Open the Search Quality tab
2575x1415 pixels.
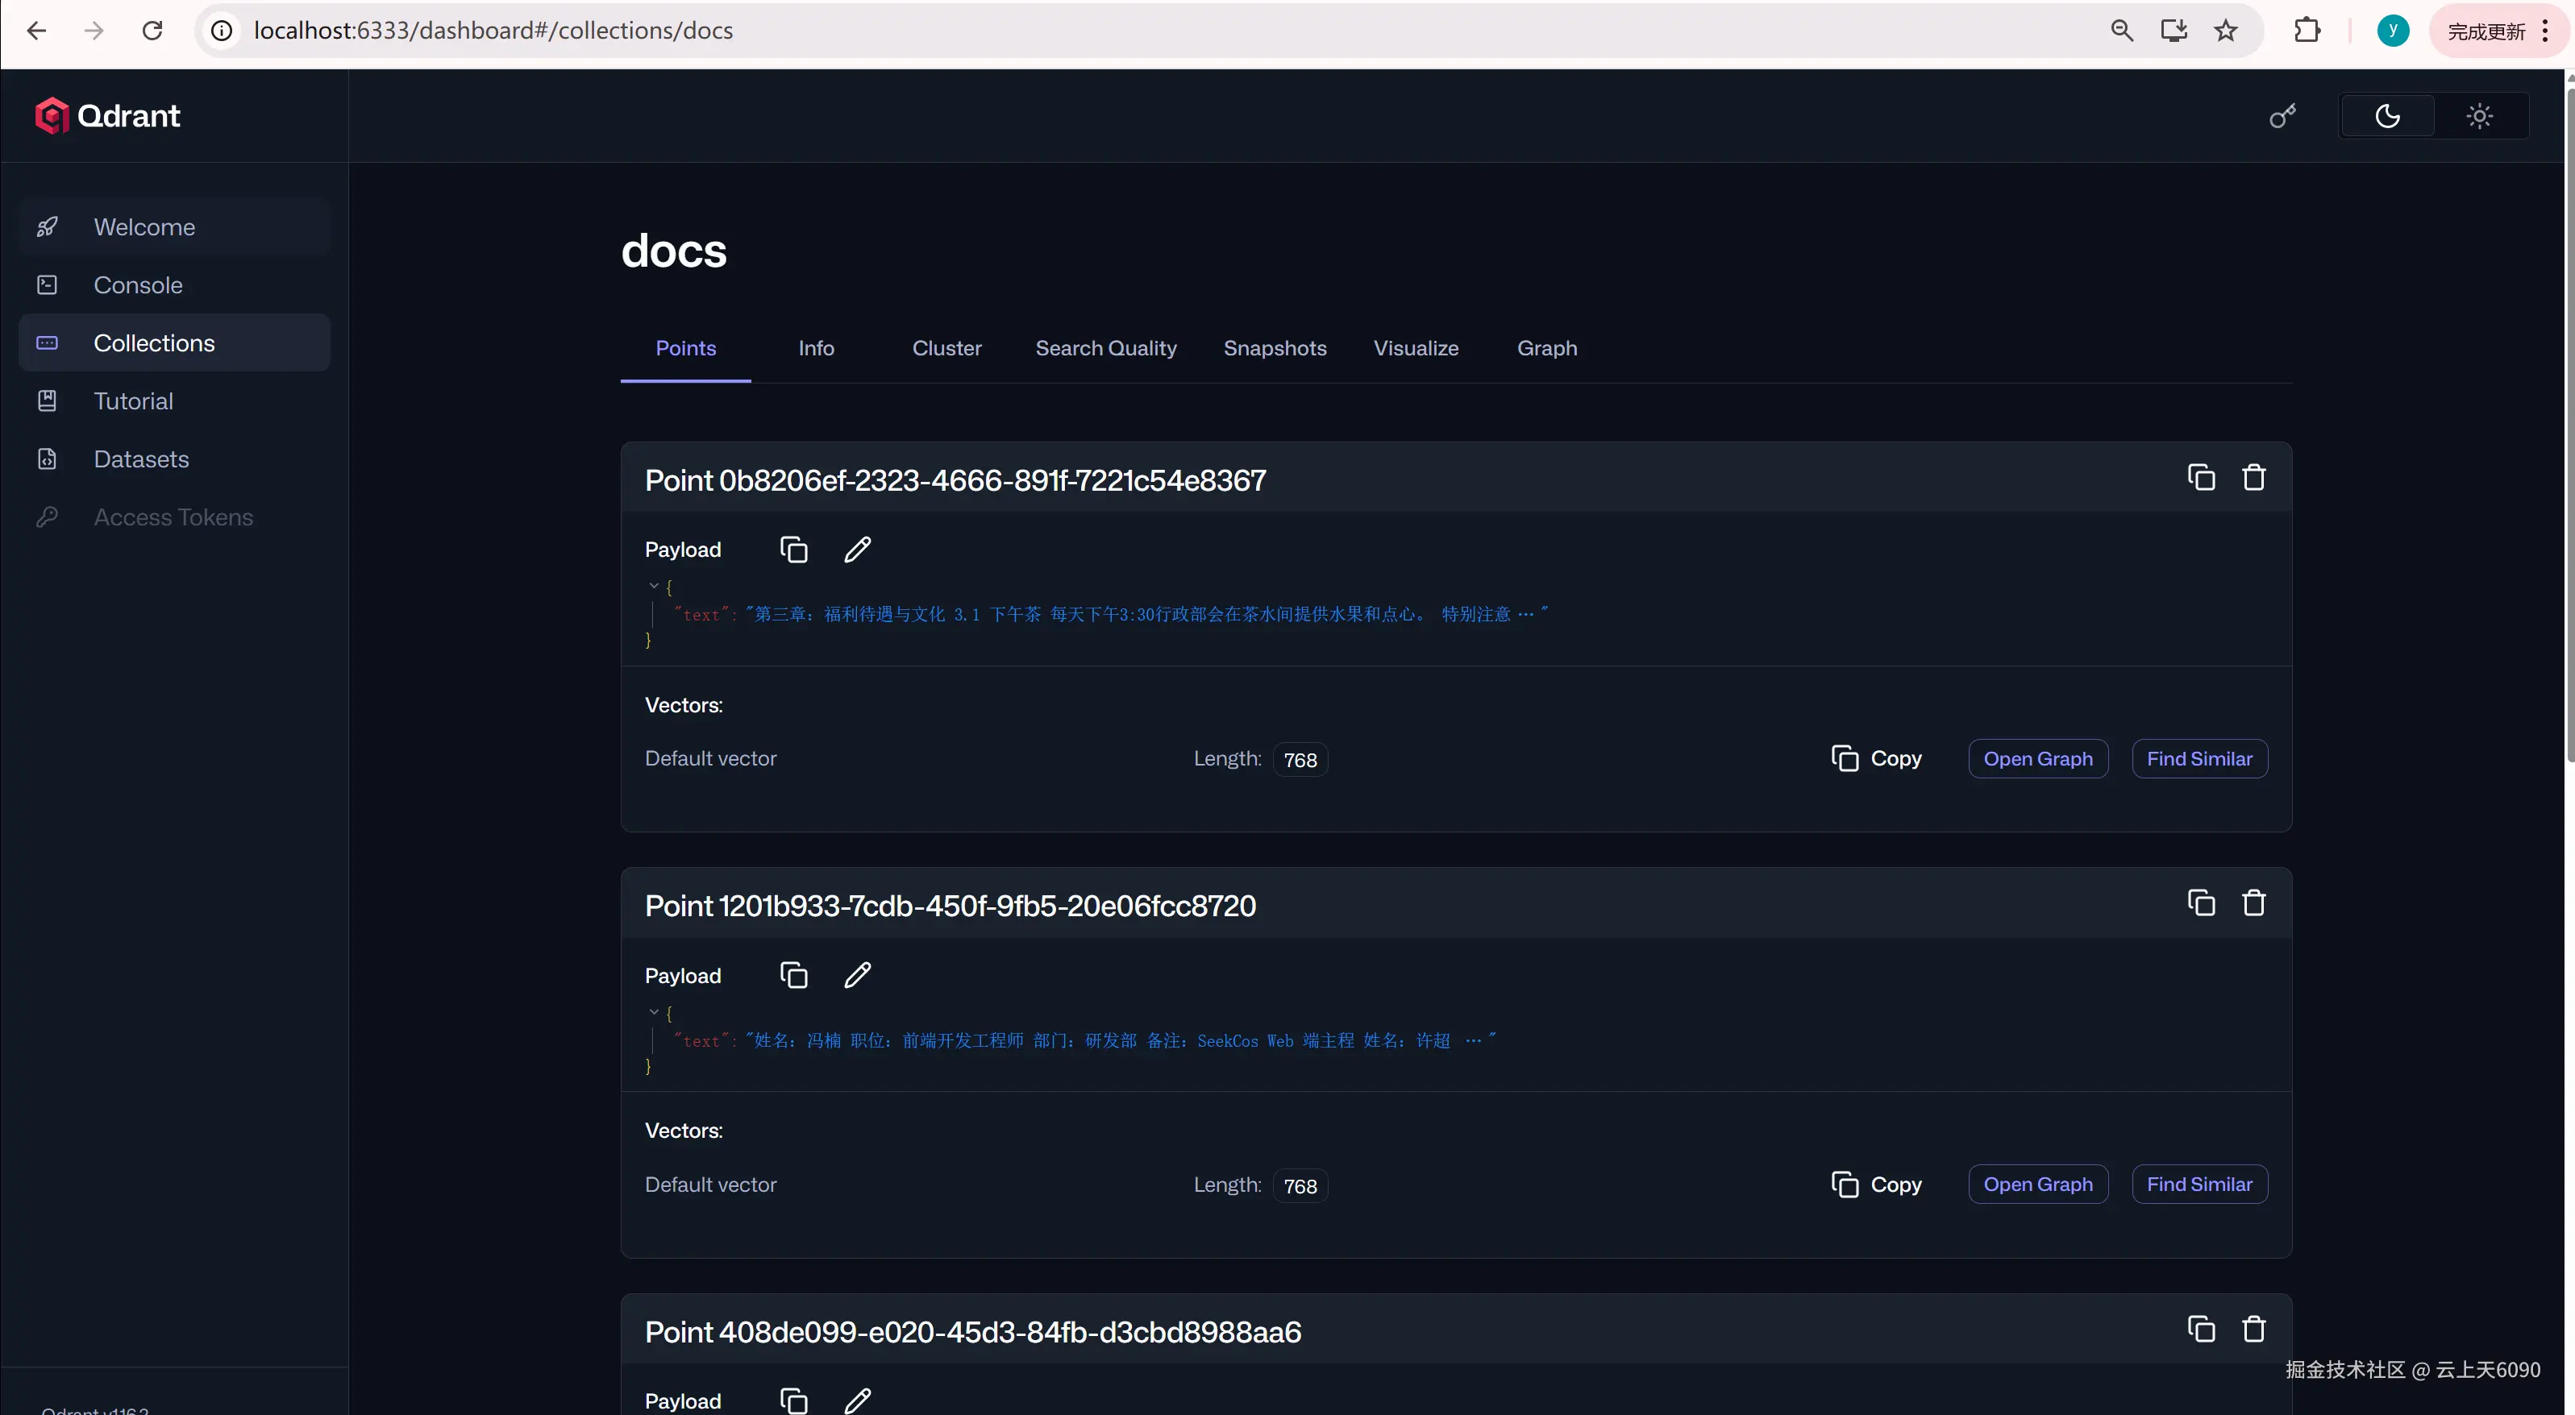[1105, 348]
